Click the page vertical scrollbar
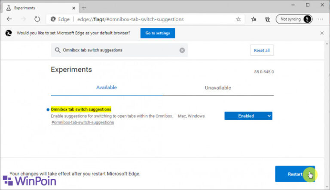Screen dimensions: 330x190 click(x=327, y=115)
